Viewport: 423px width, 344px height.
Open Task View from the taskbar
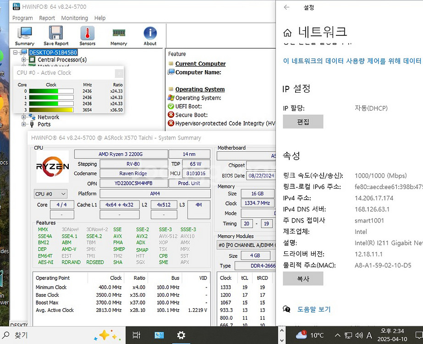tap(137, 335)
